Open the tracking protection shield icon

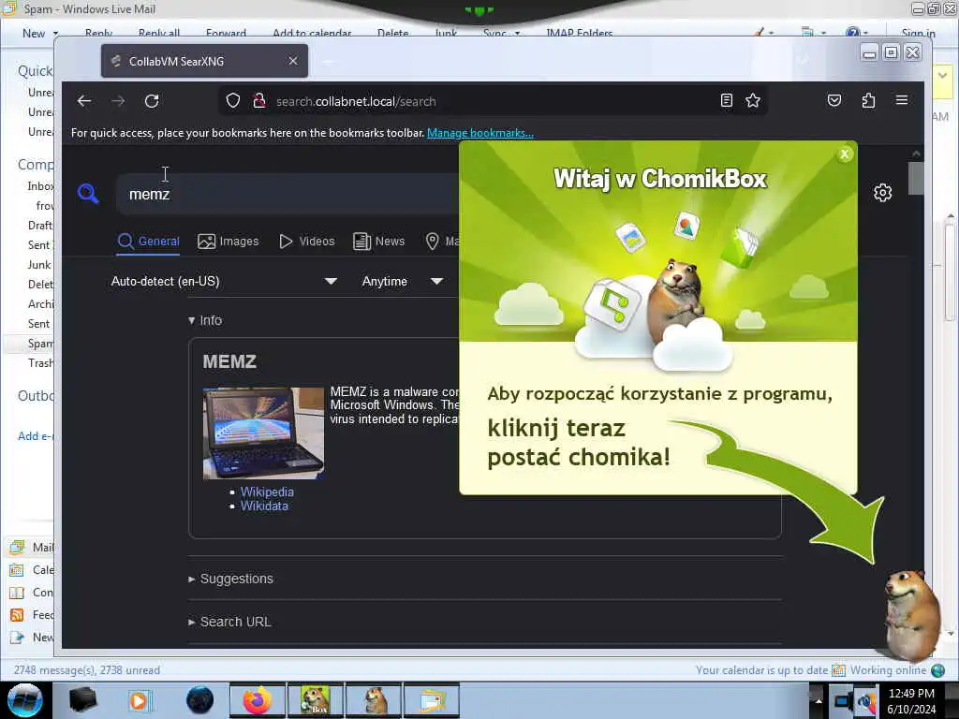[x=233, y=101]
